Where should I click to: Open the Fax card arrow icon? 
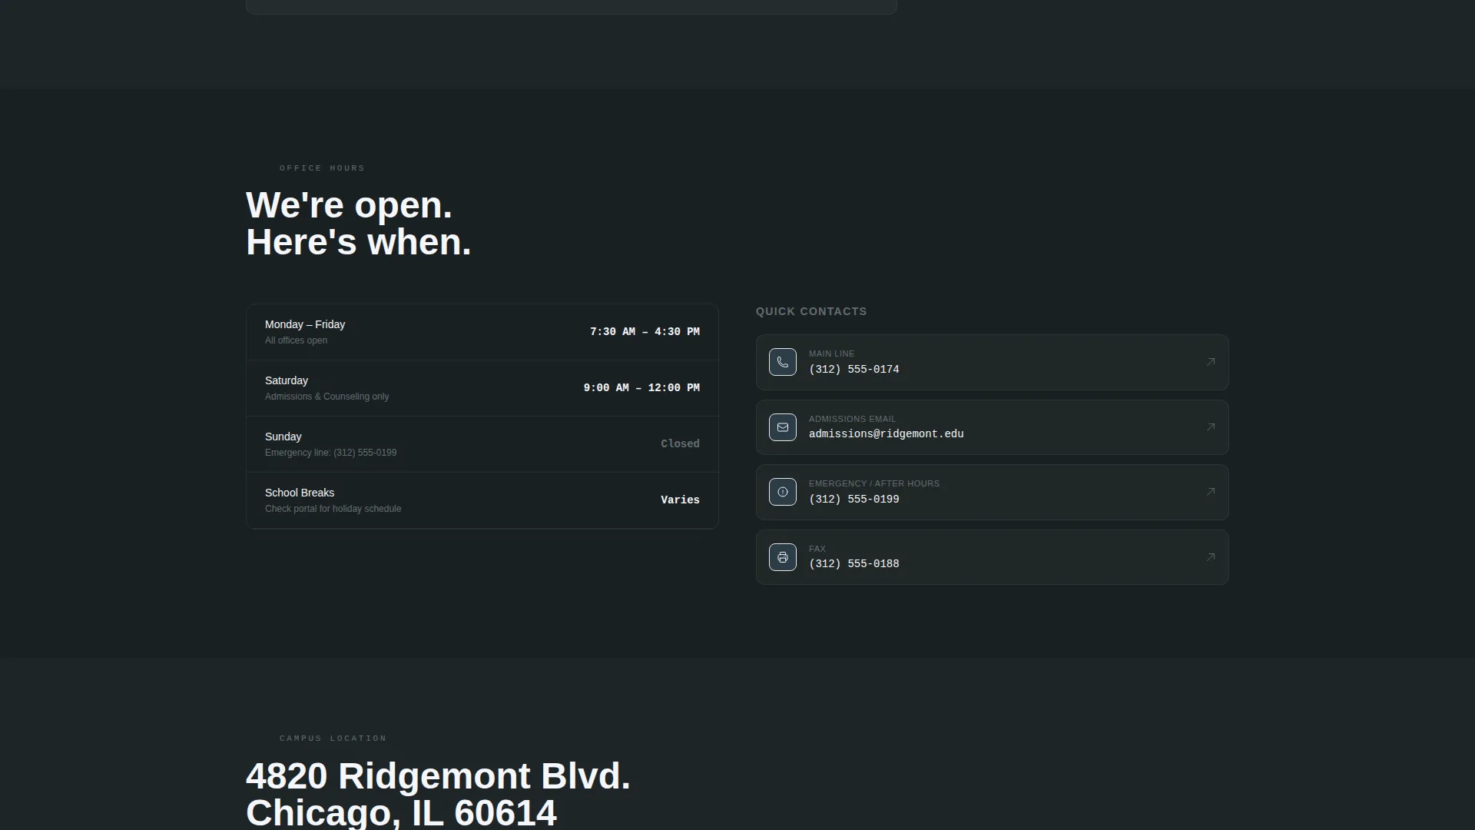click(x=1211, y=557)
